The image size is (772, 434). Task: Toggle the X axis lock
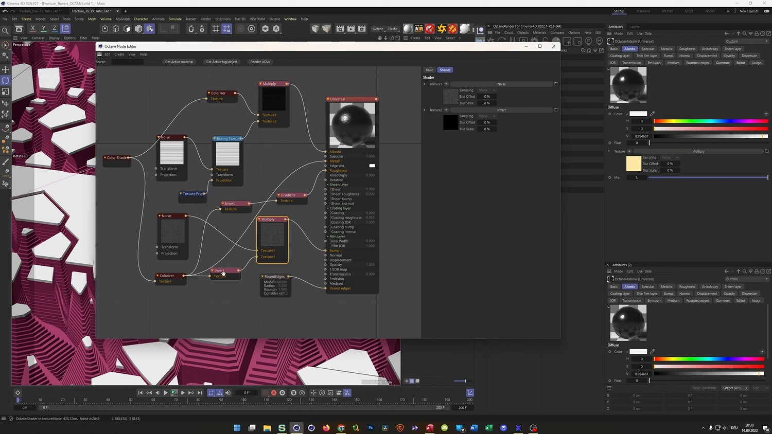(32, 29)
